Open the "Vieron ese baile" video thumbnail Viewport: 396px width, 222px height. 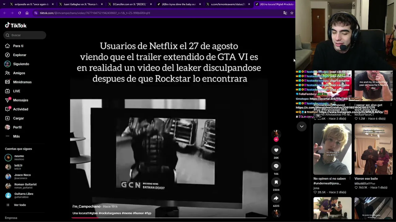point(374,149)
